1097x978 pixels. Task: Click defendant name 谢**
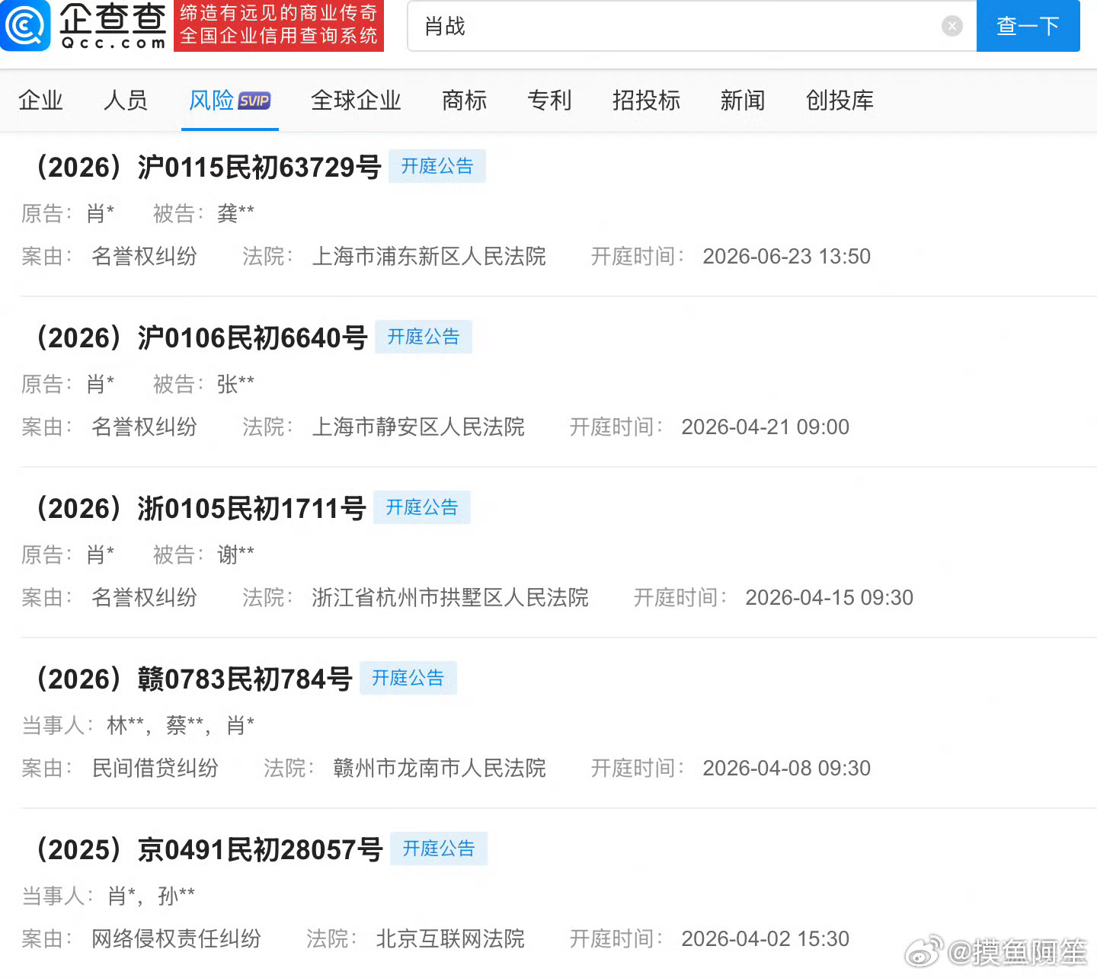[235, 555]
